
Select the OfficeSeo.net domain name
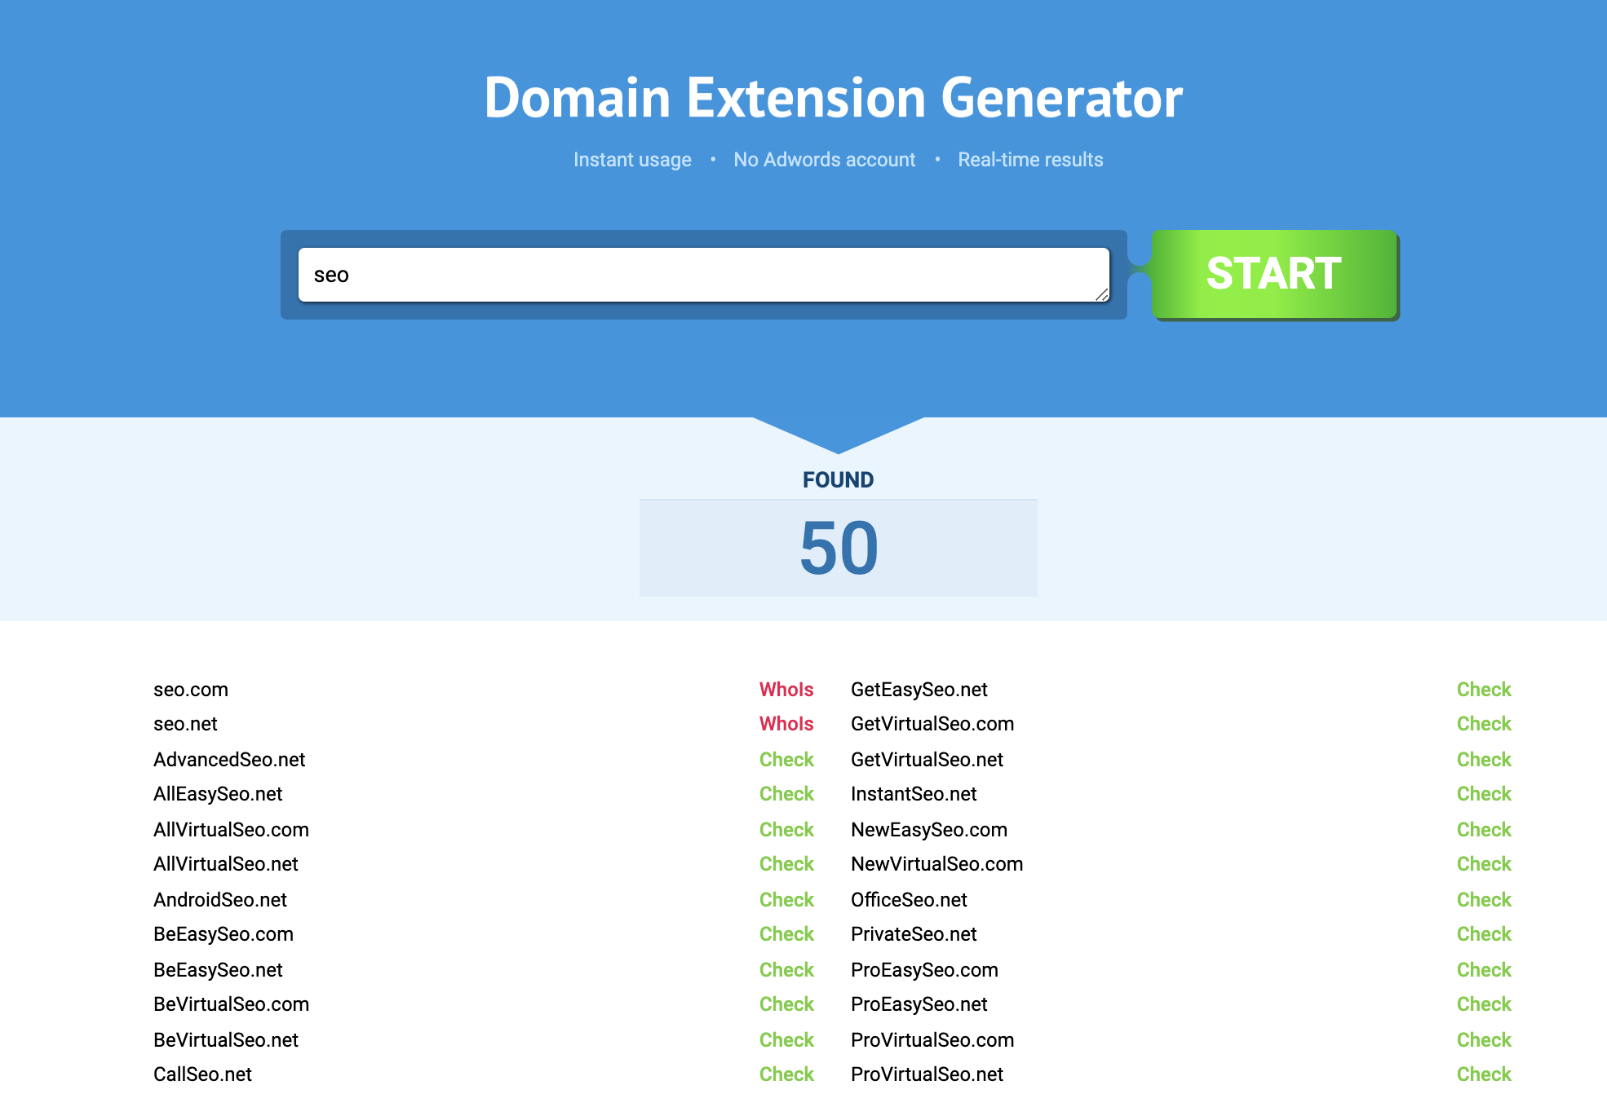[x=909, y=900]
